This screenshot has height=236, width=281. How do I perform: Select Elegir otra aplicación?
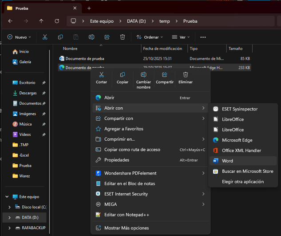pos(242,182)
